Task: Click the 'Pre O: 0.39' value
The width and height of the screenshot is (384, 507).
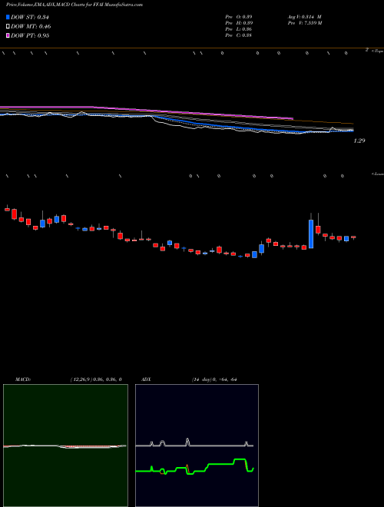Action: (x=239, y=16)
